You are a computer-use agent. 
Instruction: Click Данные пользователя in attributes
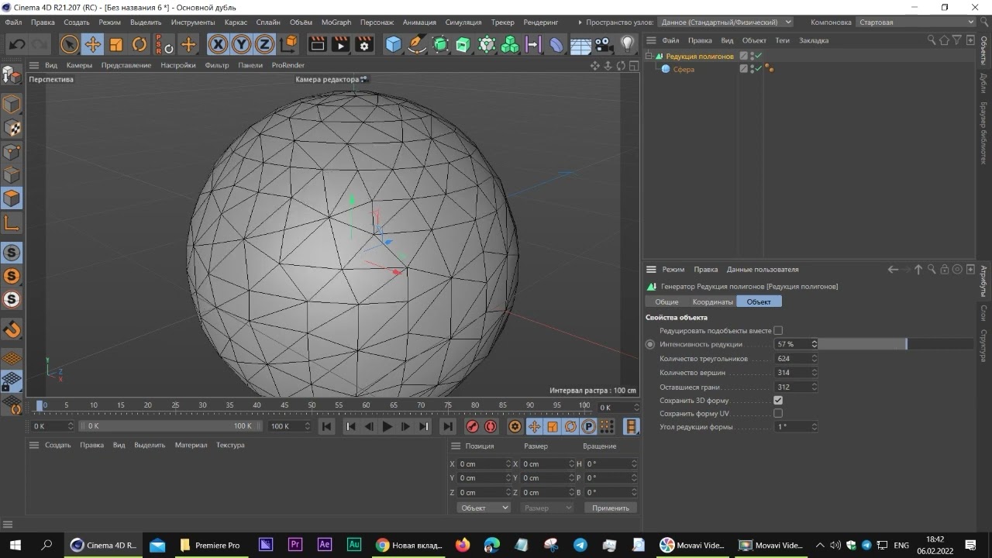click(763, 270)
